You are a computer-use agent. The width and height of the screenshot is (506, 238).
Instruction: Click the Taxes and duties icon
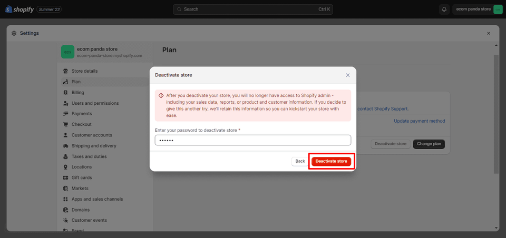(x=65, y=156)
